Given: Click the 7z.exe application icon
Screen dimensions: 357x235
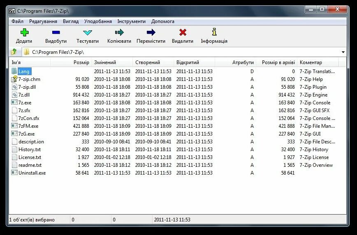Looking at the screenshot, I should point(14,102).
